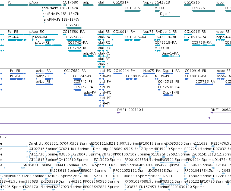Click EST GH02692.5prime label

tap(176, 154)
